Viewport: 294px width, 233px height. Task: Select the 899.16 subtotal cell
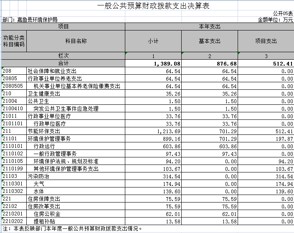click(x=153, y=139)
